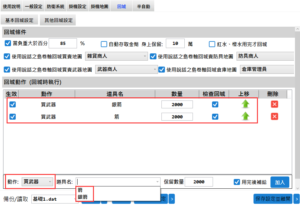Toggle 當負重大於百分 checkbox
300x206 pixels.
click(8, 43)
